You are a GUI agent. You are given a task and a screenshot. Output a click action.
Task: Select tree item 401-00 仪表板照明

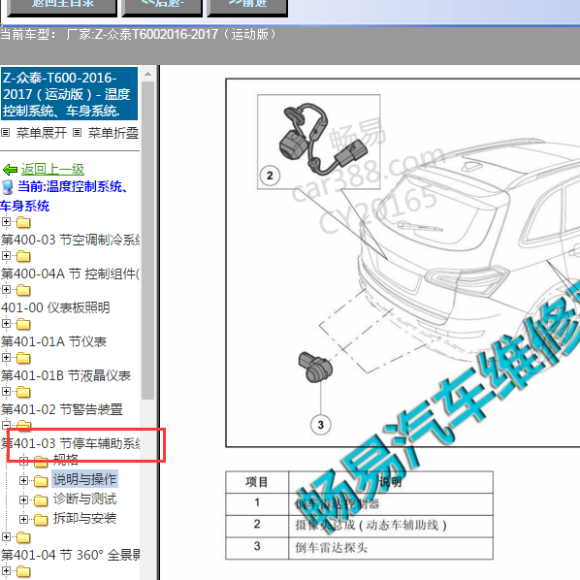click(55, 307)
